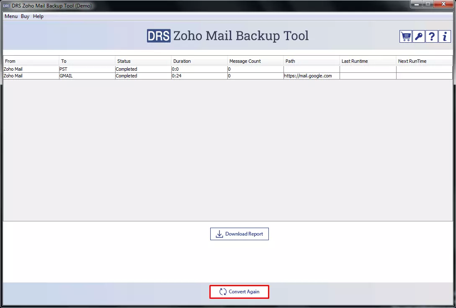Select the To column header
The width and height of the screenshot is (456, 308).
87,61
